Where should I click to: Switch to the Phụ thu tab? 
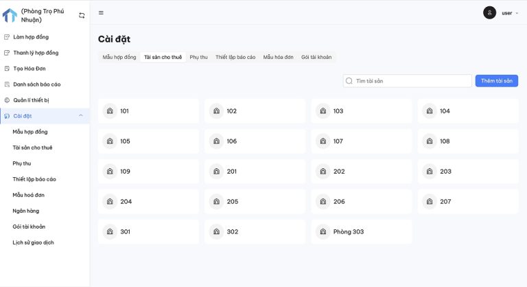198,57
